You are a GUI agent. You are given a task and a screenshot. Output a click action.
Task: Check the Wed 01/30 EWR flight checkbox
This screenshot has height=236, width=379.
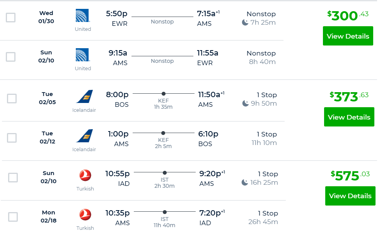click(x=11, y=17)
